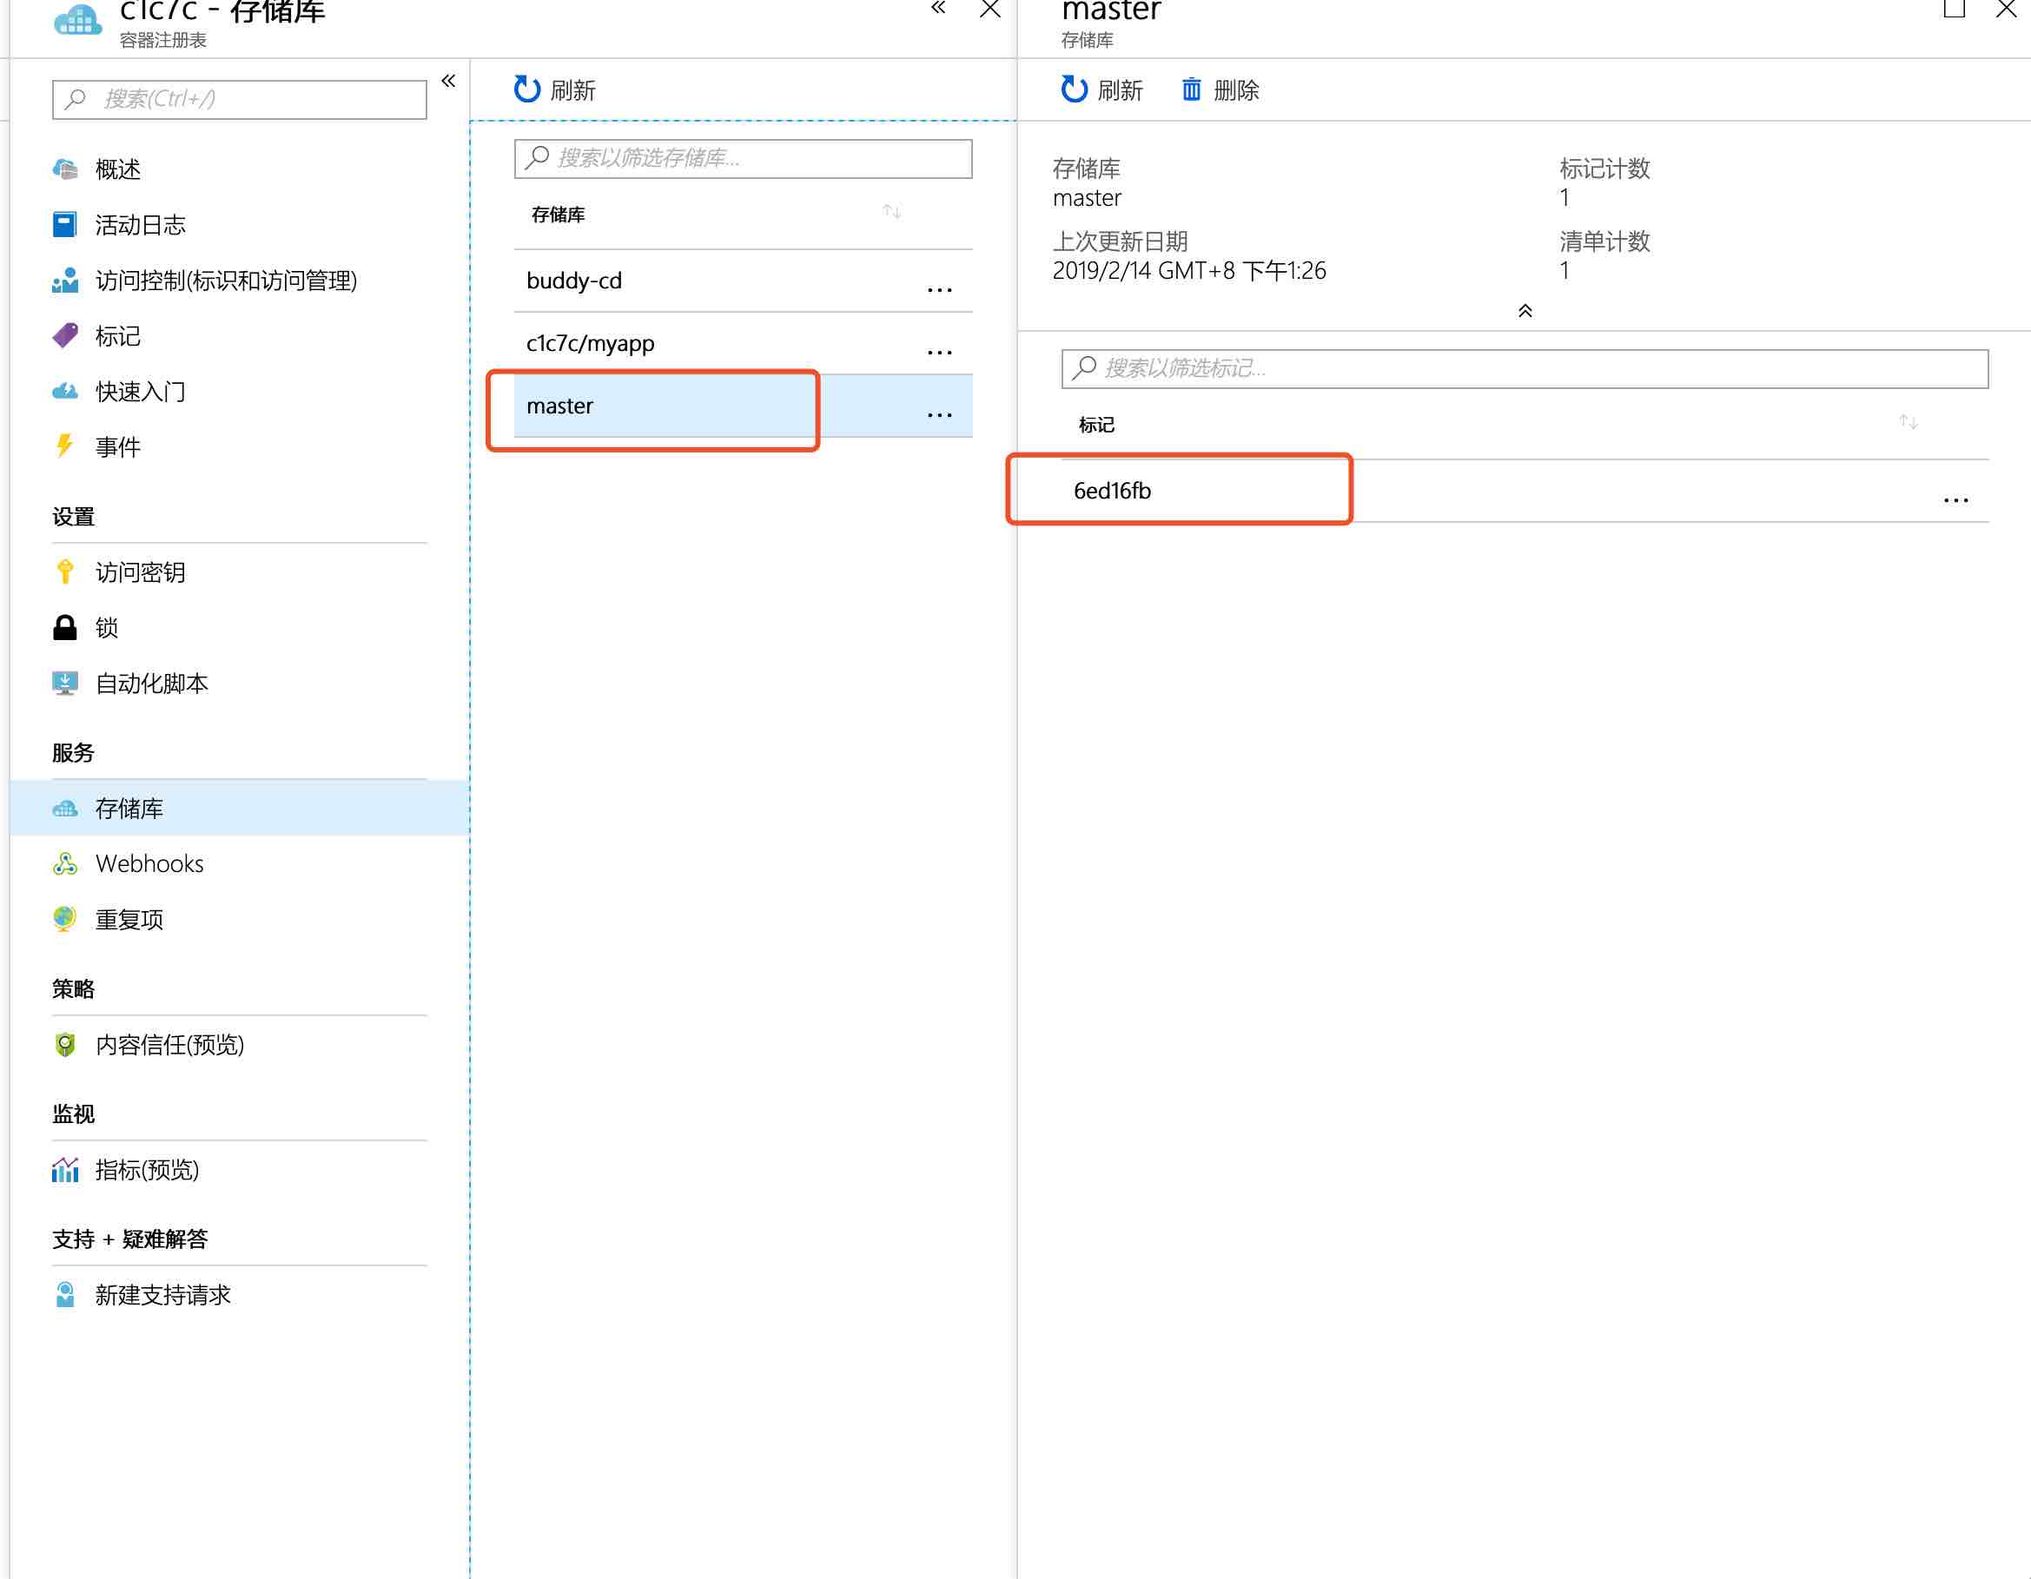Screen dimensions: 2031x1579
Task: Open the 活动日志 activity log
Action: tap(140, 225)
